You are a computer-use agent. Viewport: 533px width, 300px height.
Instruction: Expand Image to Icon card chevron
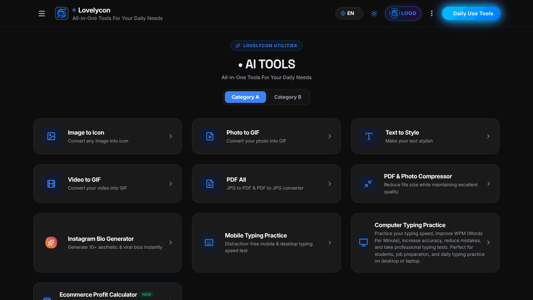[x=171, y=136]
